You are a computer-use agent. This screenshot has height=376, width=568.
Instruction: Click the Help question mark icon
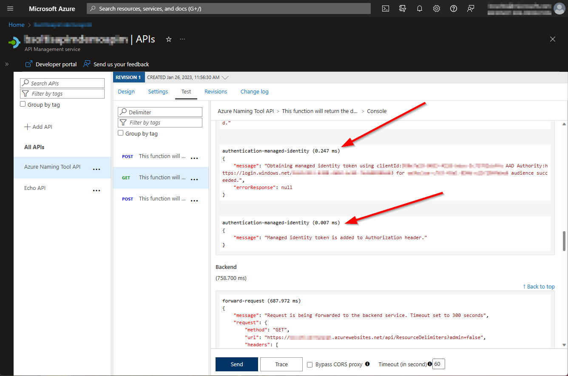pyautogui.click(x=454, y=8)
